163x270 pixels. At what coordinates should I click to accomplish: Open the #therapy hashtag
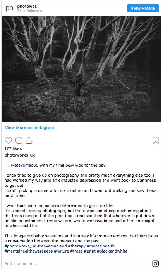pyautogui.click(x=77, y=246)
